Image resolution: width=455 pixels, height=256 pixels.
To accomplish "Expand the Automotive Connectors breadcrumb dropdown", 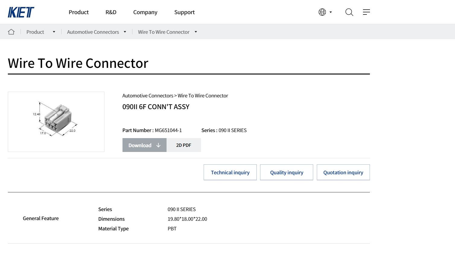I will click(x=125, y=32).
